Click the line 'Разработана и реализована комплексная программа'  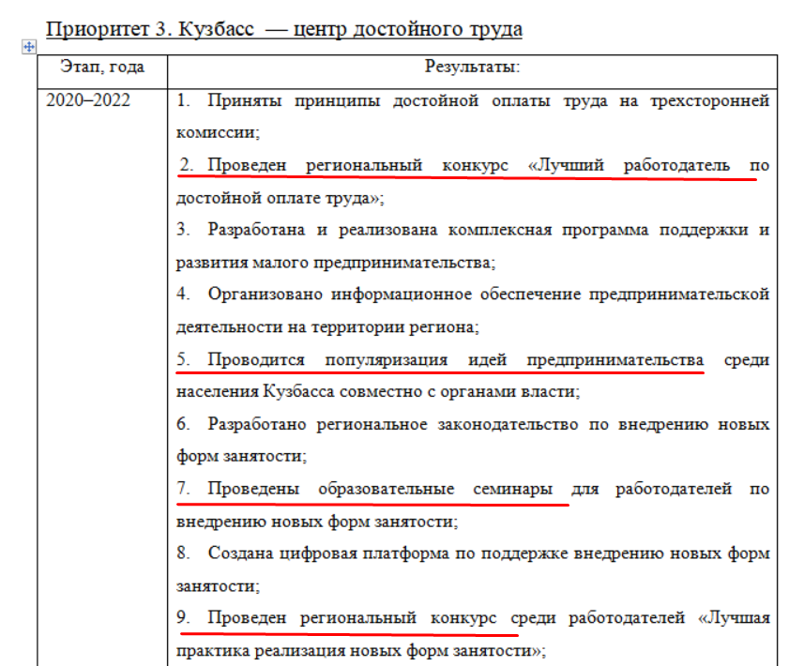428,230
